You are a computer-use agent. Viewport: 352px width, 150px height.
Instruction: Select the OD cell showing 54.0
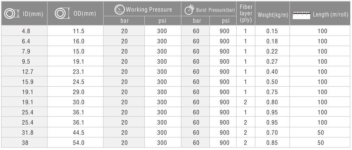click(x=75, y=143)
